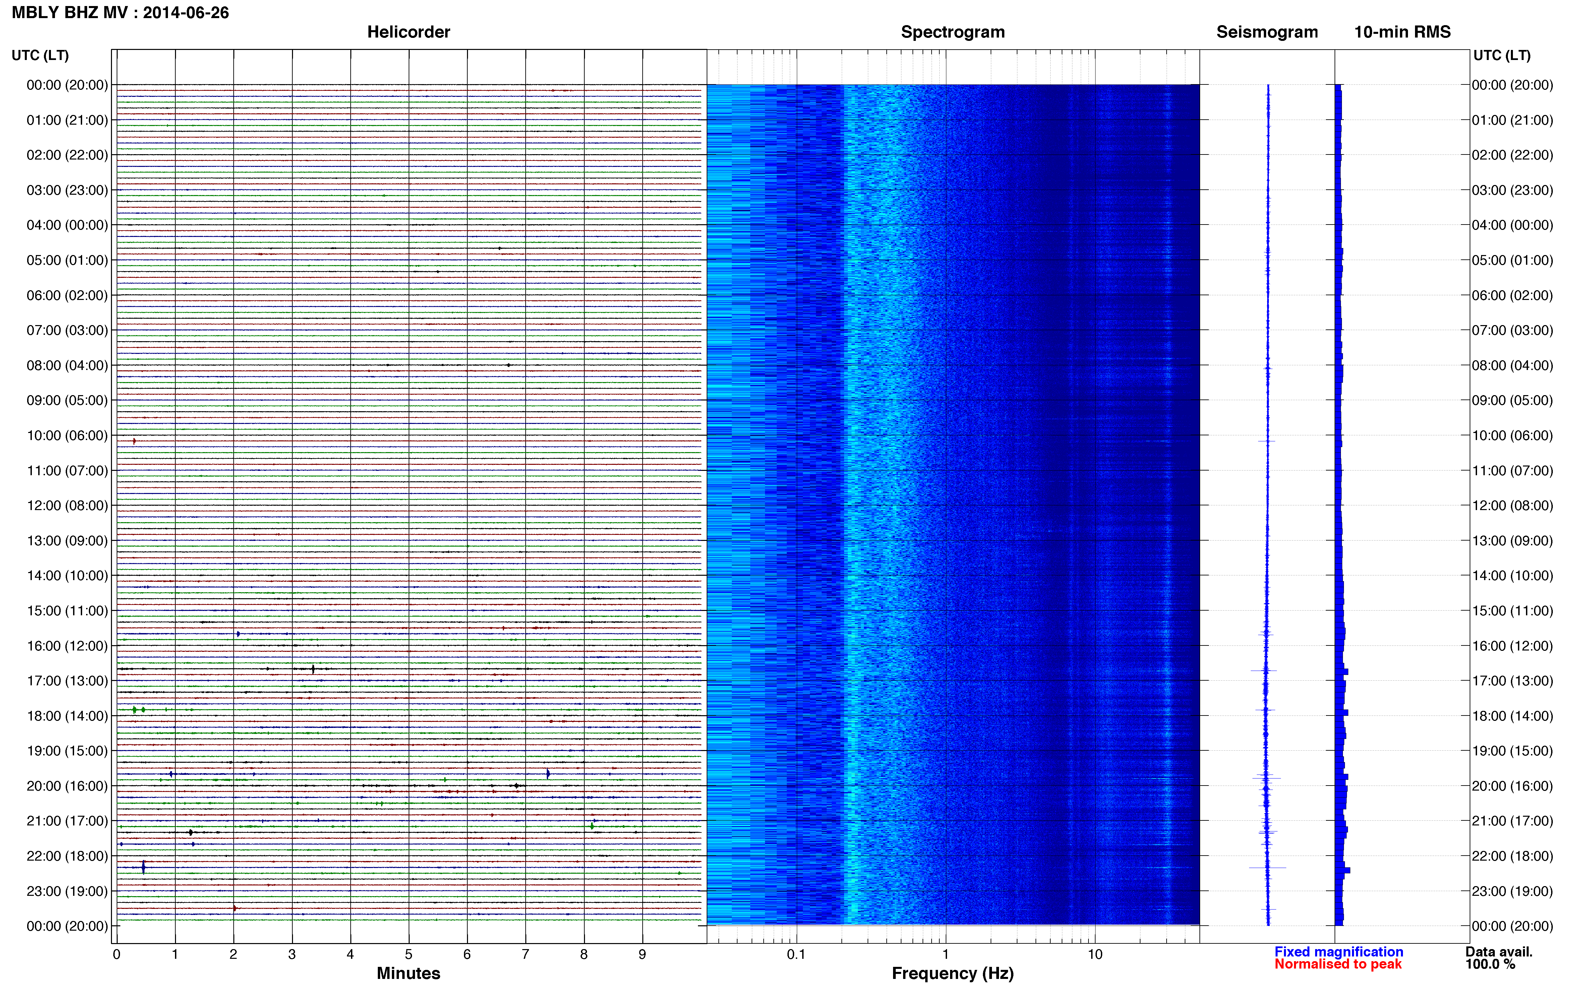Select 12:00 (08:00) label beside the helicorder
The width and height of the screenshot is (1589, 993).
pyautogui.click(x=67, y=506)
